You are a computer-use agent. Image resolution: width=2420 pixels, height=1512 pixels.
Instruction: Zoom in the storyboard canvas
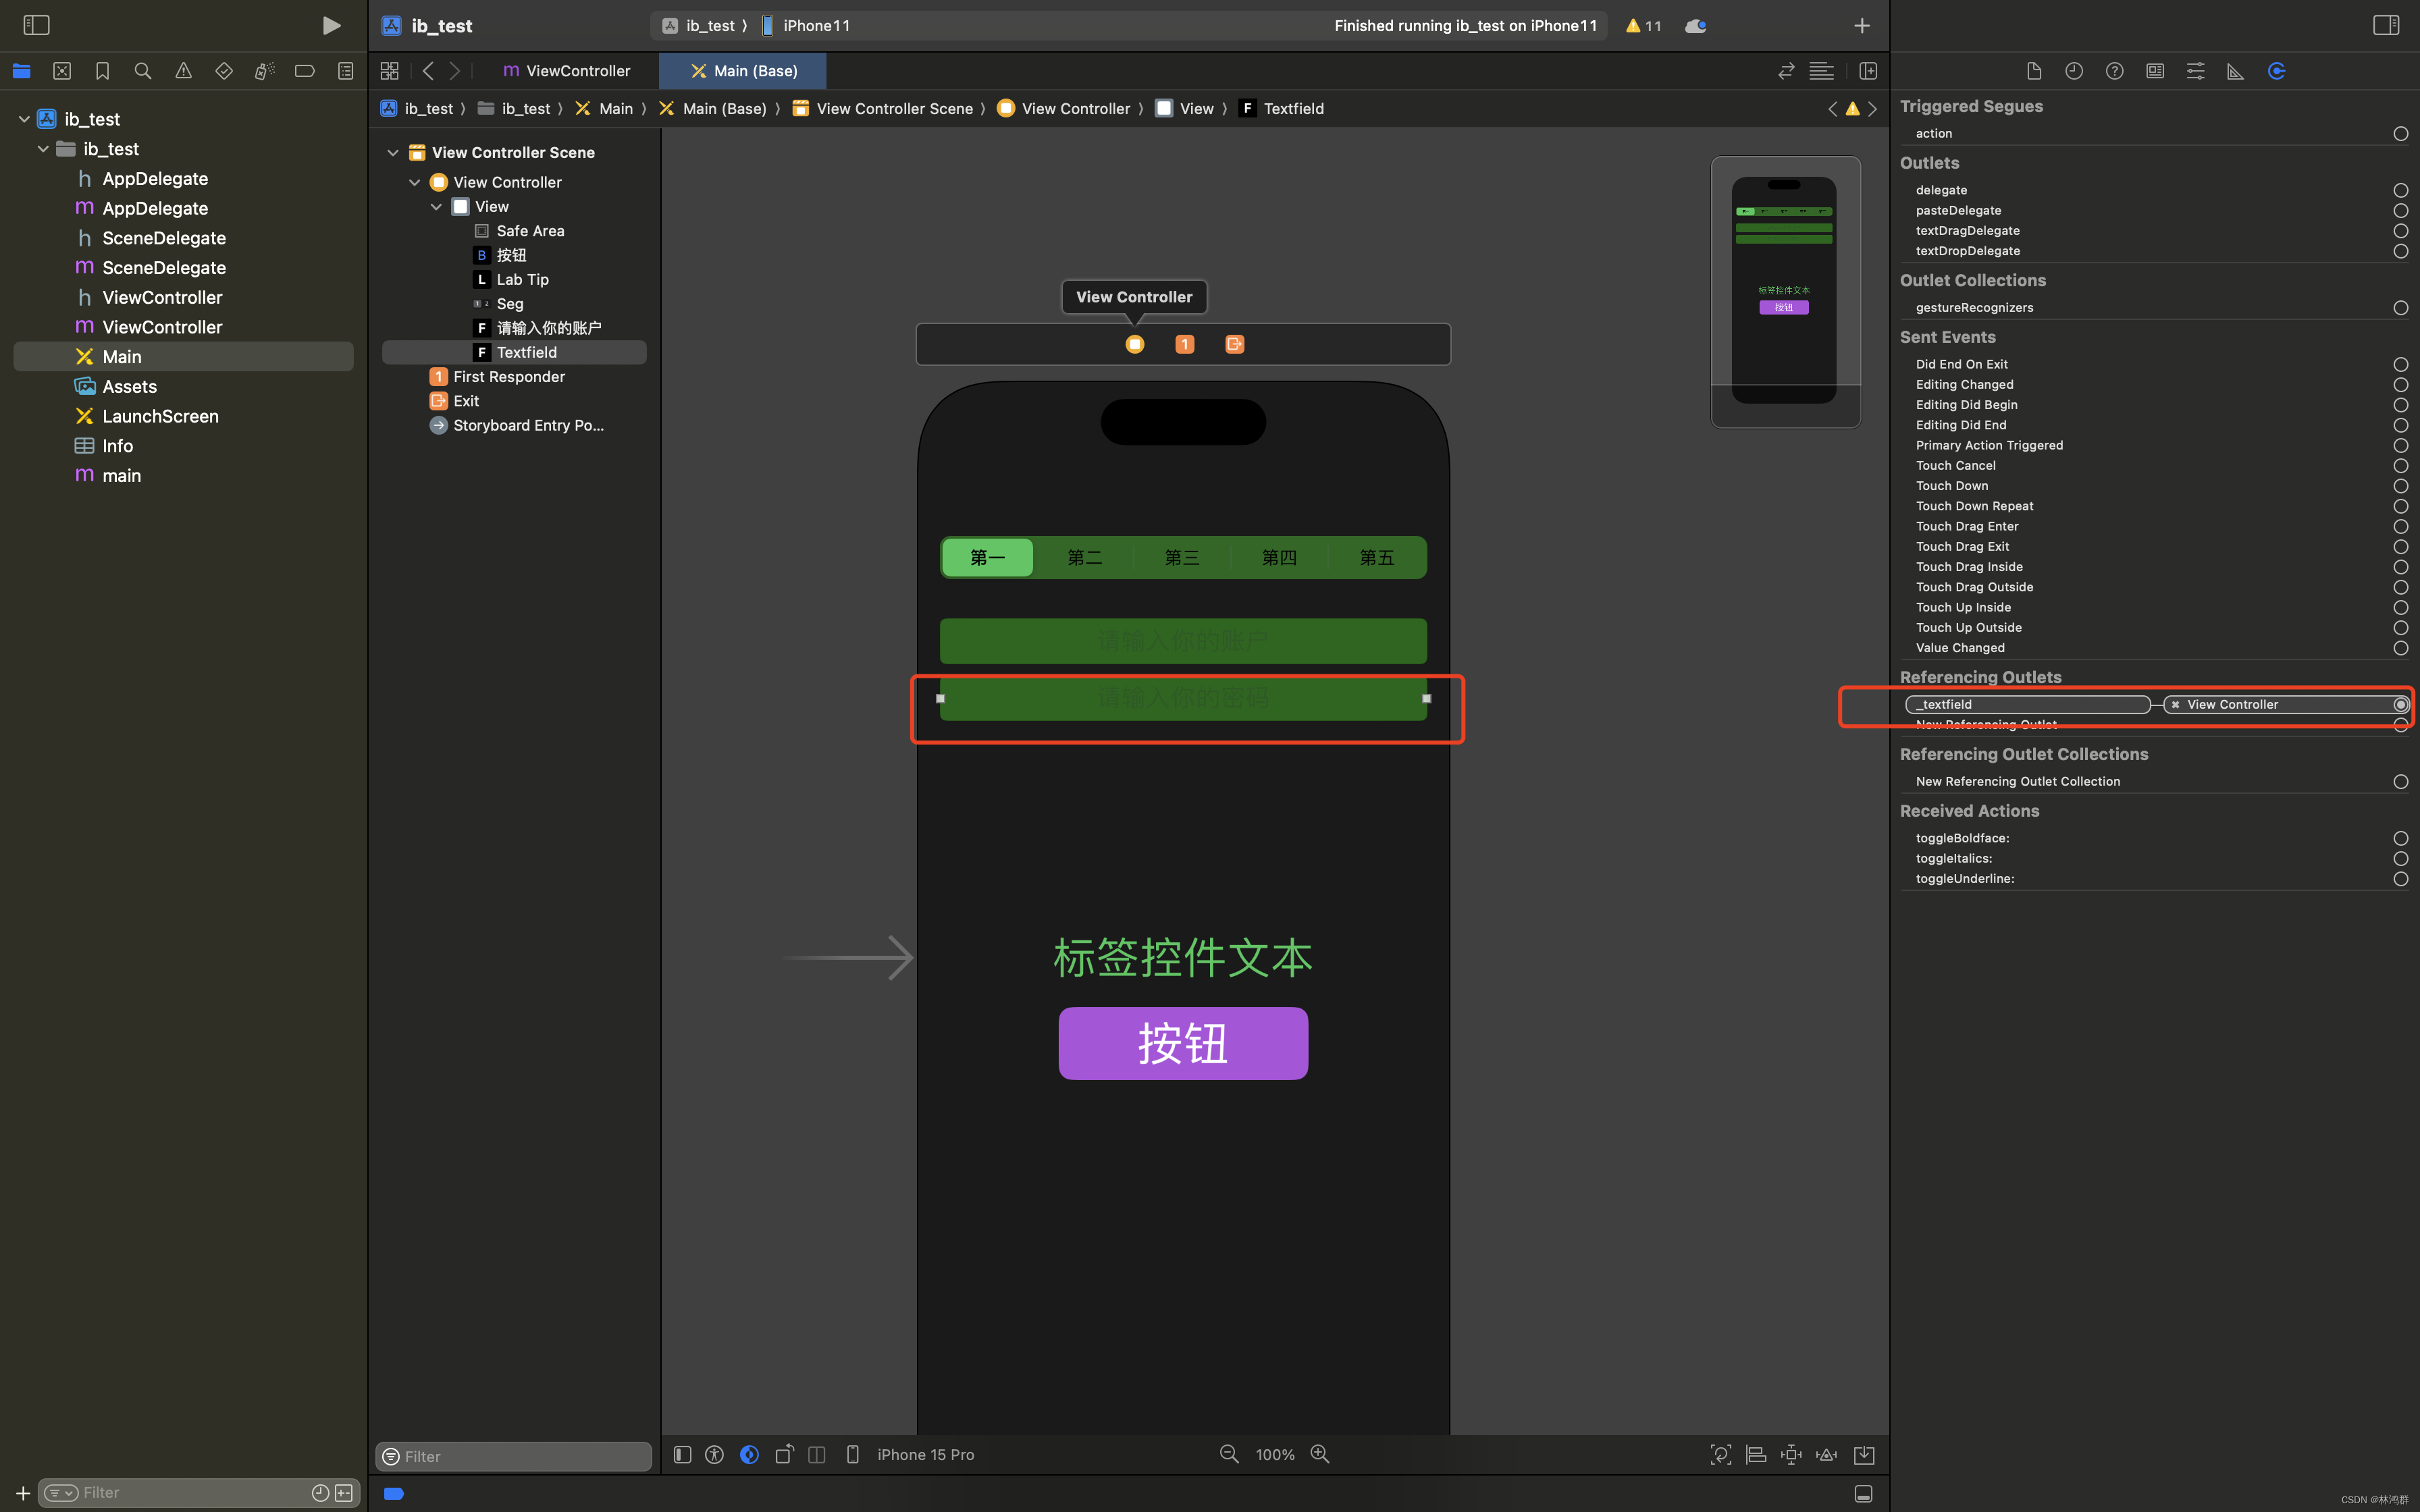coord(1320,1454)
